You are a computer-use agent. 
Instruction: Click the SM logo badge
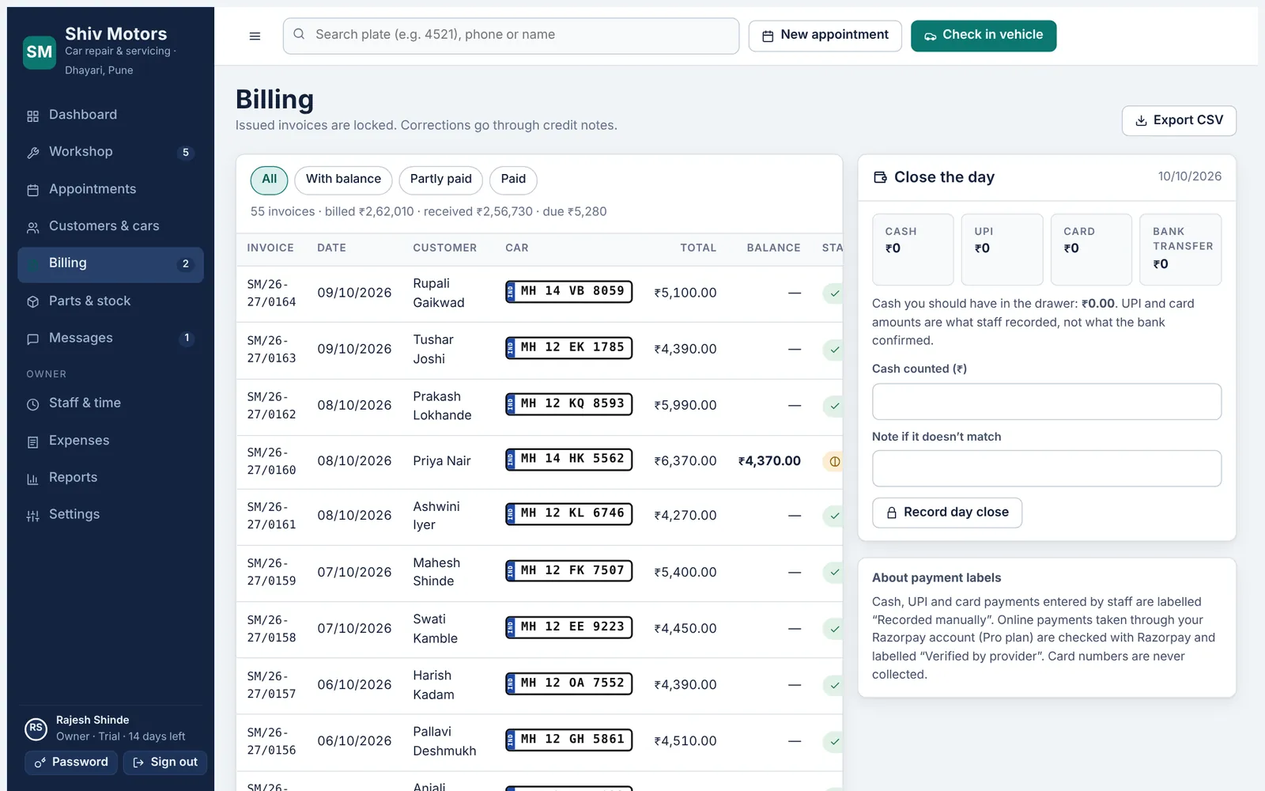coord(40,52)
